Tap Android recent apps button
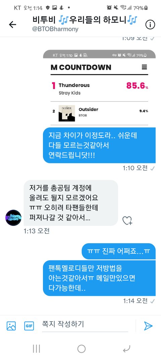This screenshot has height=359, width=161. pos(37,349)
